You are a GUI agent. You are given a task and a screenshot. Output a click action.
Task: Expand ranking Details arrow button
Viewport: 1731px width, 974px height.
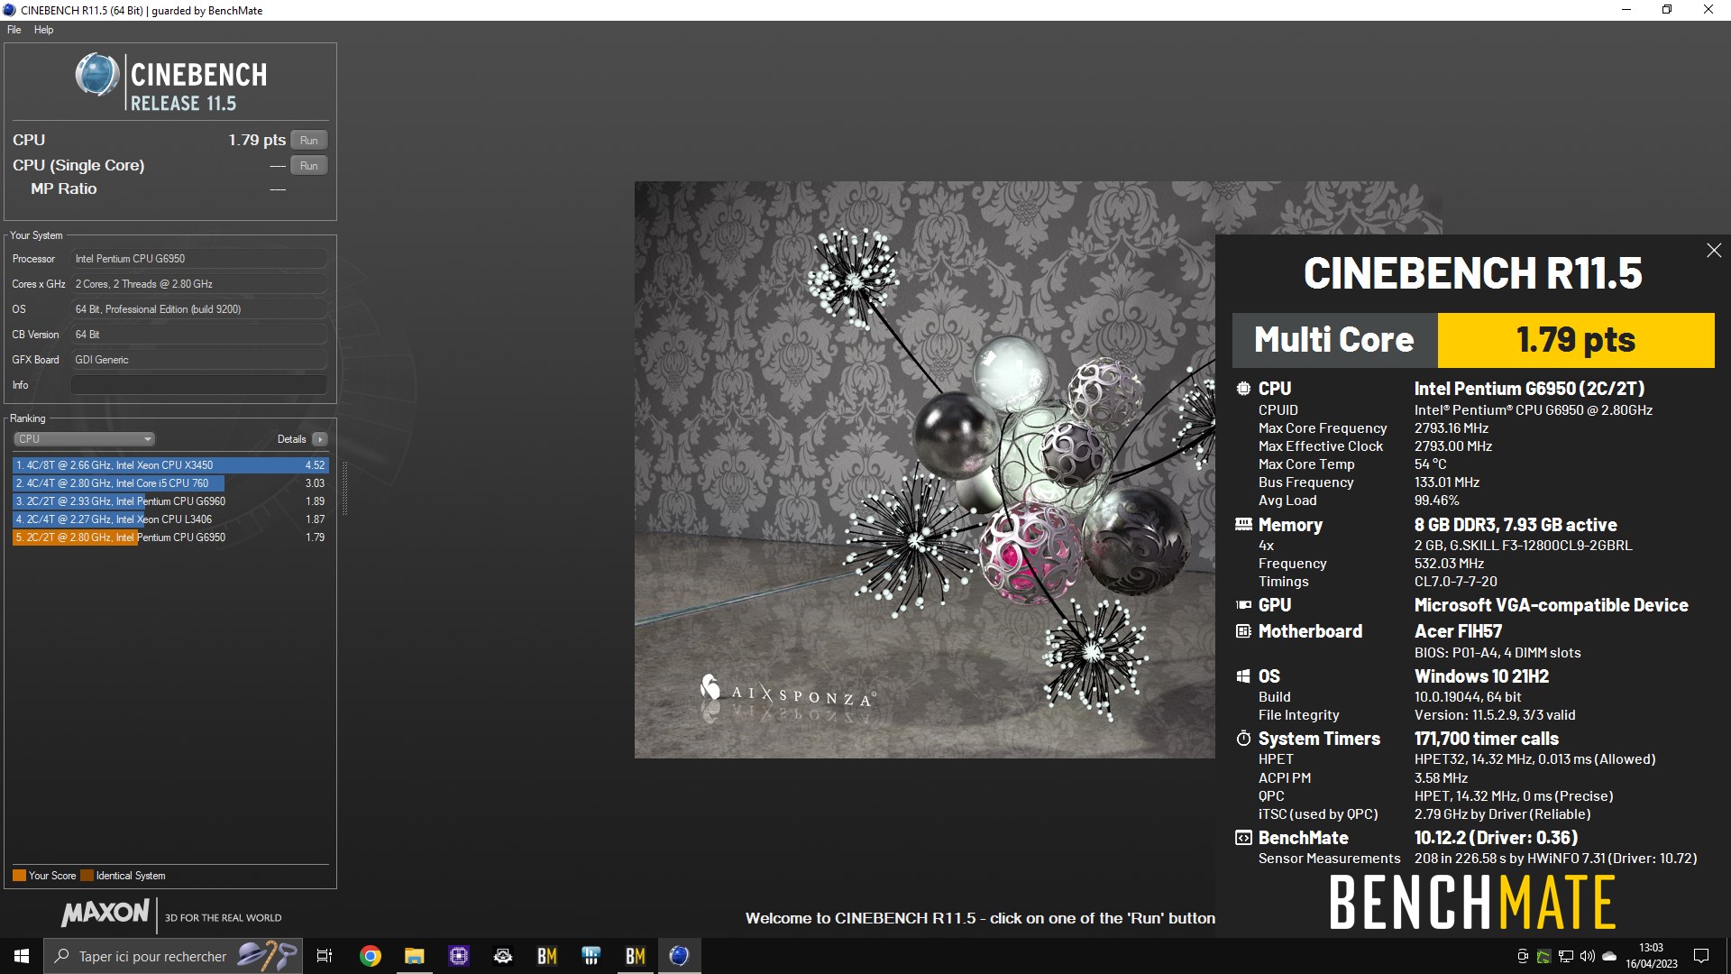[x=320, y=439]
